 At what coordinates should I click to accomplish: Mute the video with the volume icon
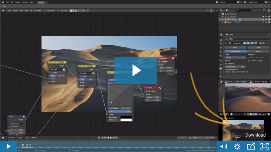[x=224, y=146]
